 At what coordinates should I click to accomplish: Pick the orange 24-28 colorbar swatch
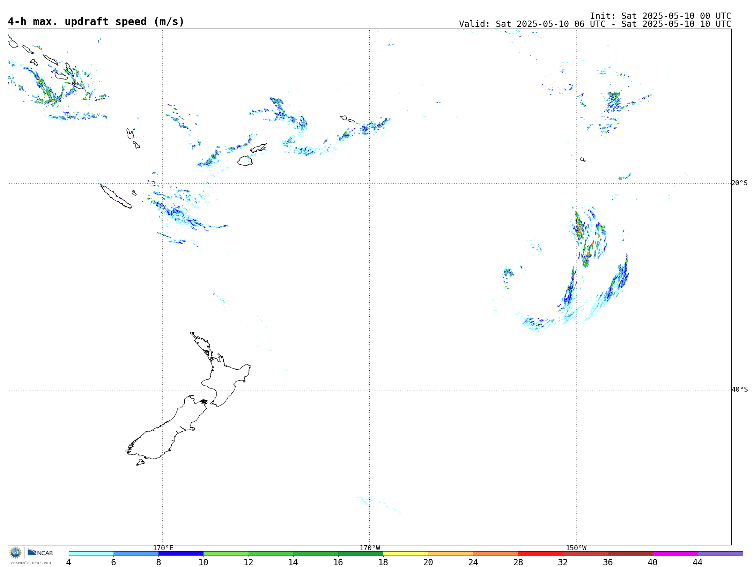496,554
